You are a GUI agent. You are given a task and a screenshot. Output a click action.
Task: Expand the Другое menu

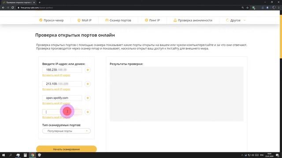[235, 20]
